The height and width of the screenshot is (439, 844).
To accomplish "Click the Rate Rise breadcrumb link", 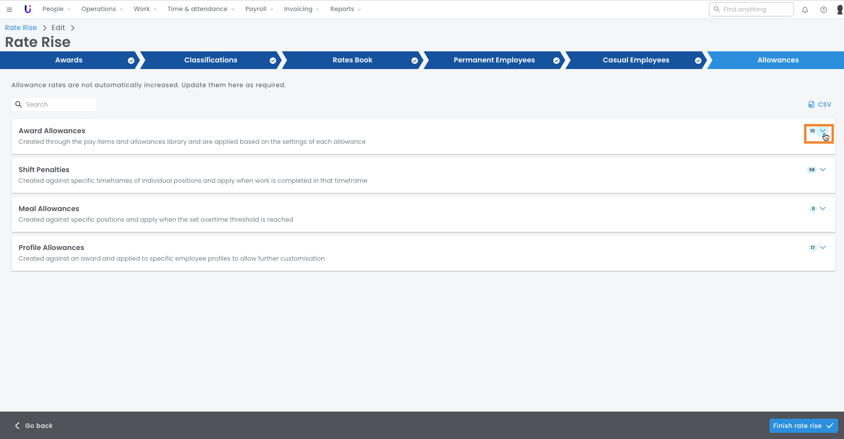I will 21,27.
